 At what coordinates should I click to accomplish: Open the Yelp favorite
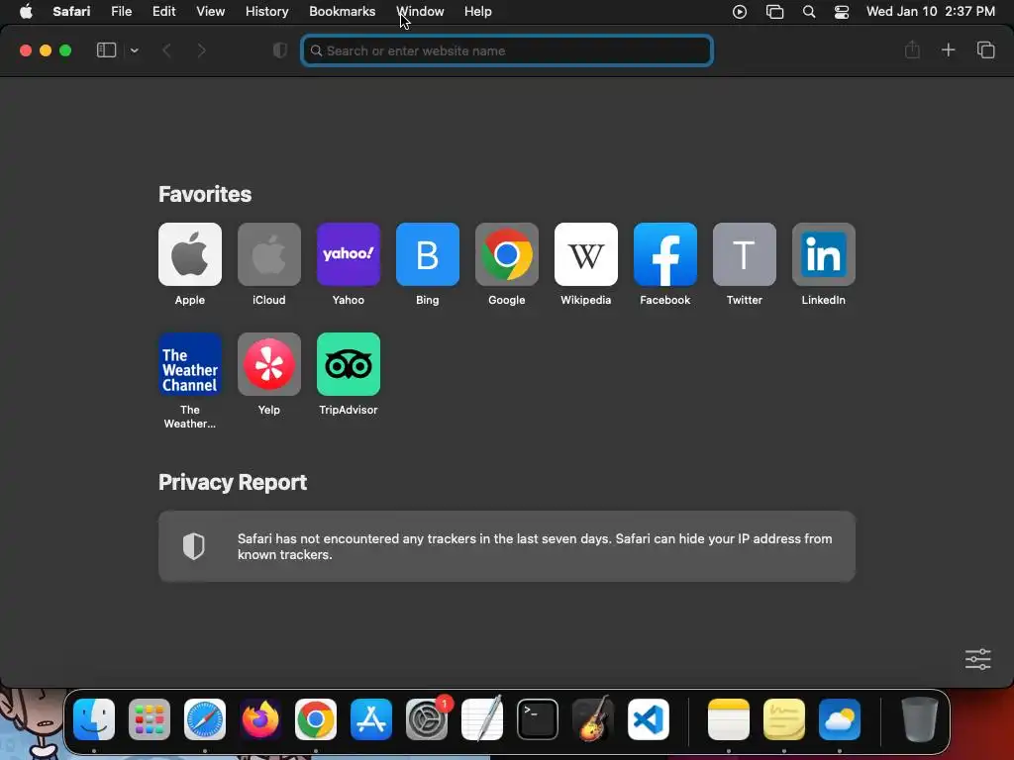[x=269, y=364]
